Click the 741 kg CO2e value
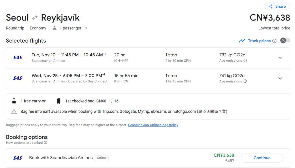Image resolution: width=295 pixels, height=168 pixels. [232, 76]
